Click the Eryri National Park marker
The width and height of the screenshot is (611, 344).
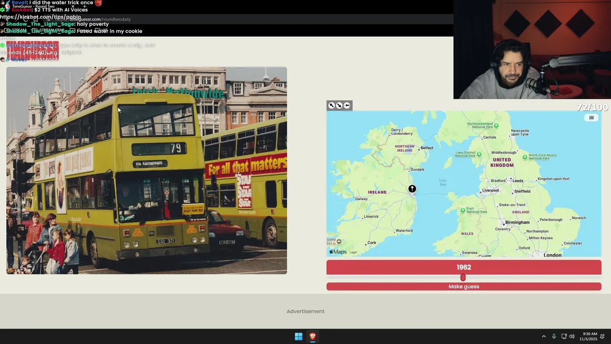click(463, 210)
